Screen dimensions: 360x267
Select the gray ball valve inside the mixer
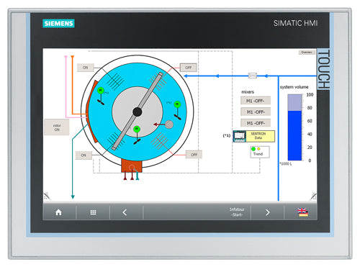point(169,125)
